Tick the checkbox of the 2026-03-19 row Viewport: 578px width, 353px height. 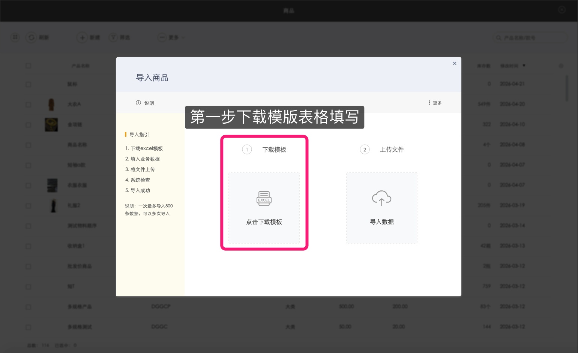pos(28,206)
